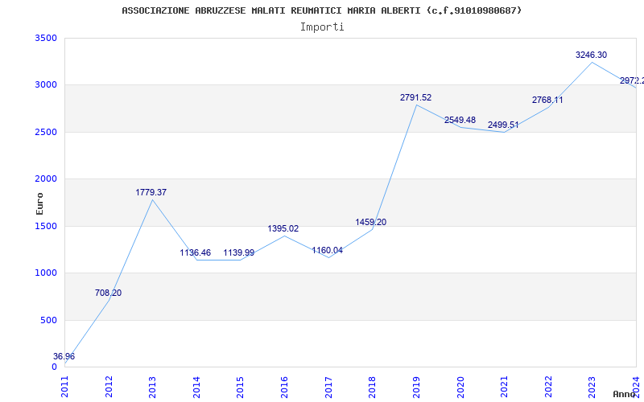Select the 2018 x-axis label
Viewport: 644px width, 402px height.
pyautogui.click(x=372, y=387)
